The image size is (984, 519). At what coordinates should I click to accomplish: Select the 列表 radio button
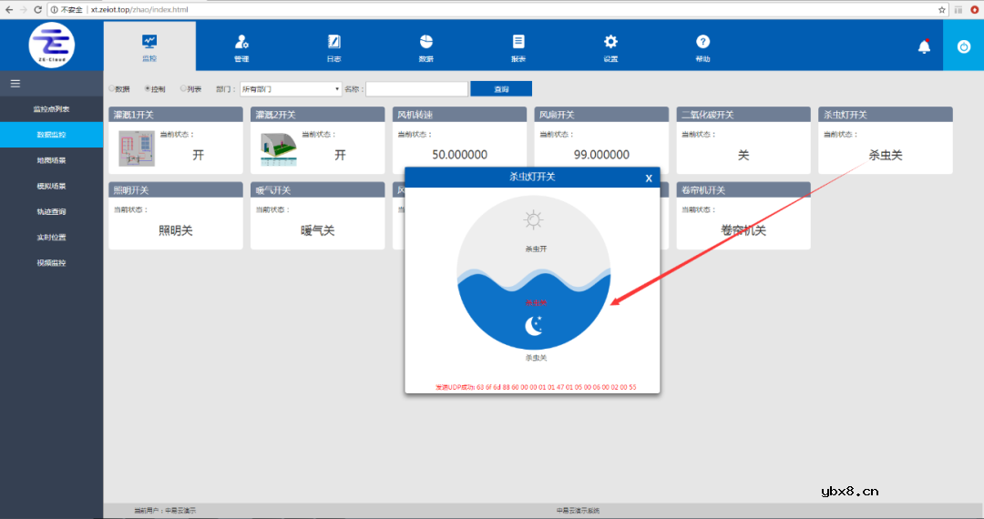tap(183, 89)
